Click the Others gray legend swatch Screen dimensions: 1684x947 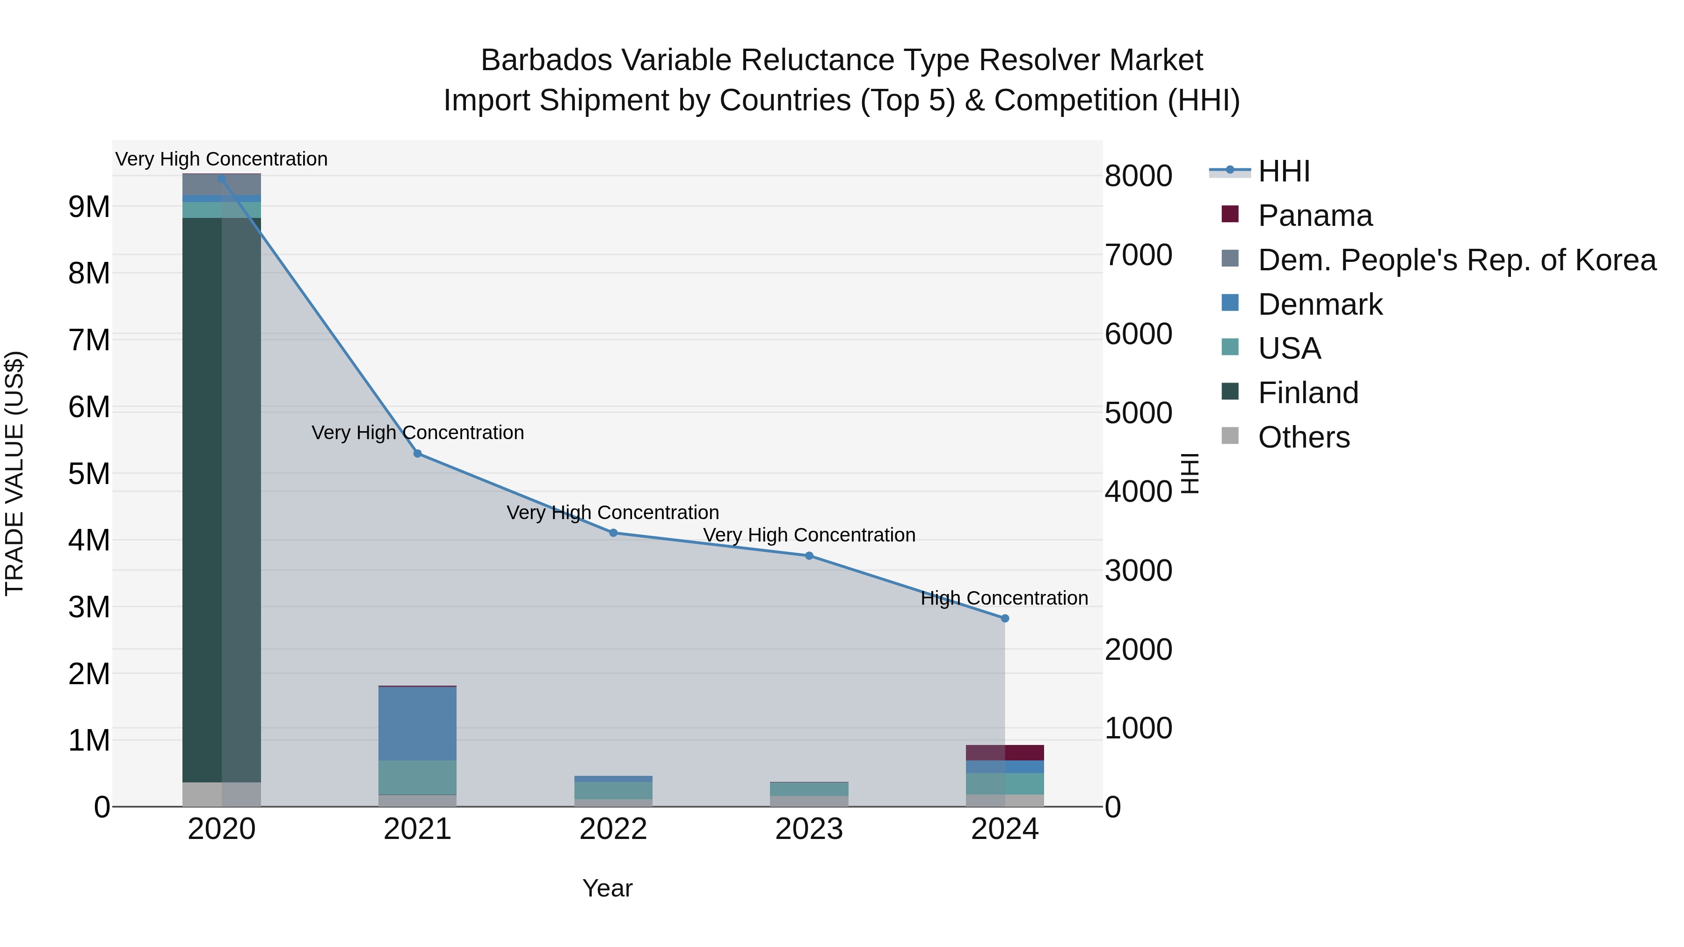pos(1230,435)
